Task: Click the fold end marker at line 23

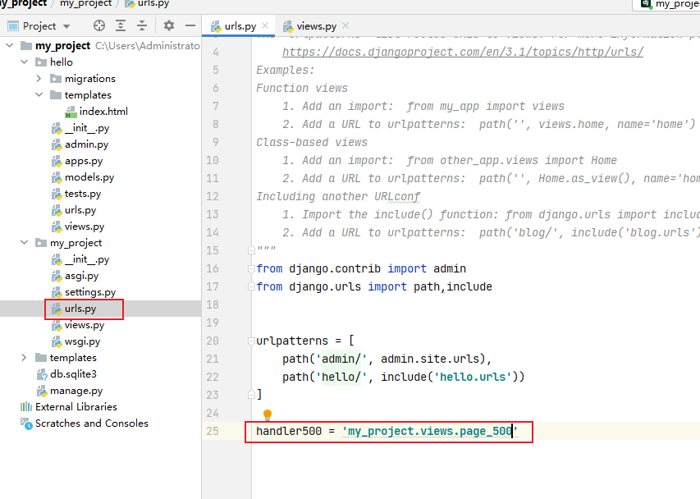Action: click(x=251, y=396)
